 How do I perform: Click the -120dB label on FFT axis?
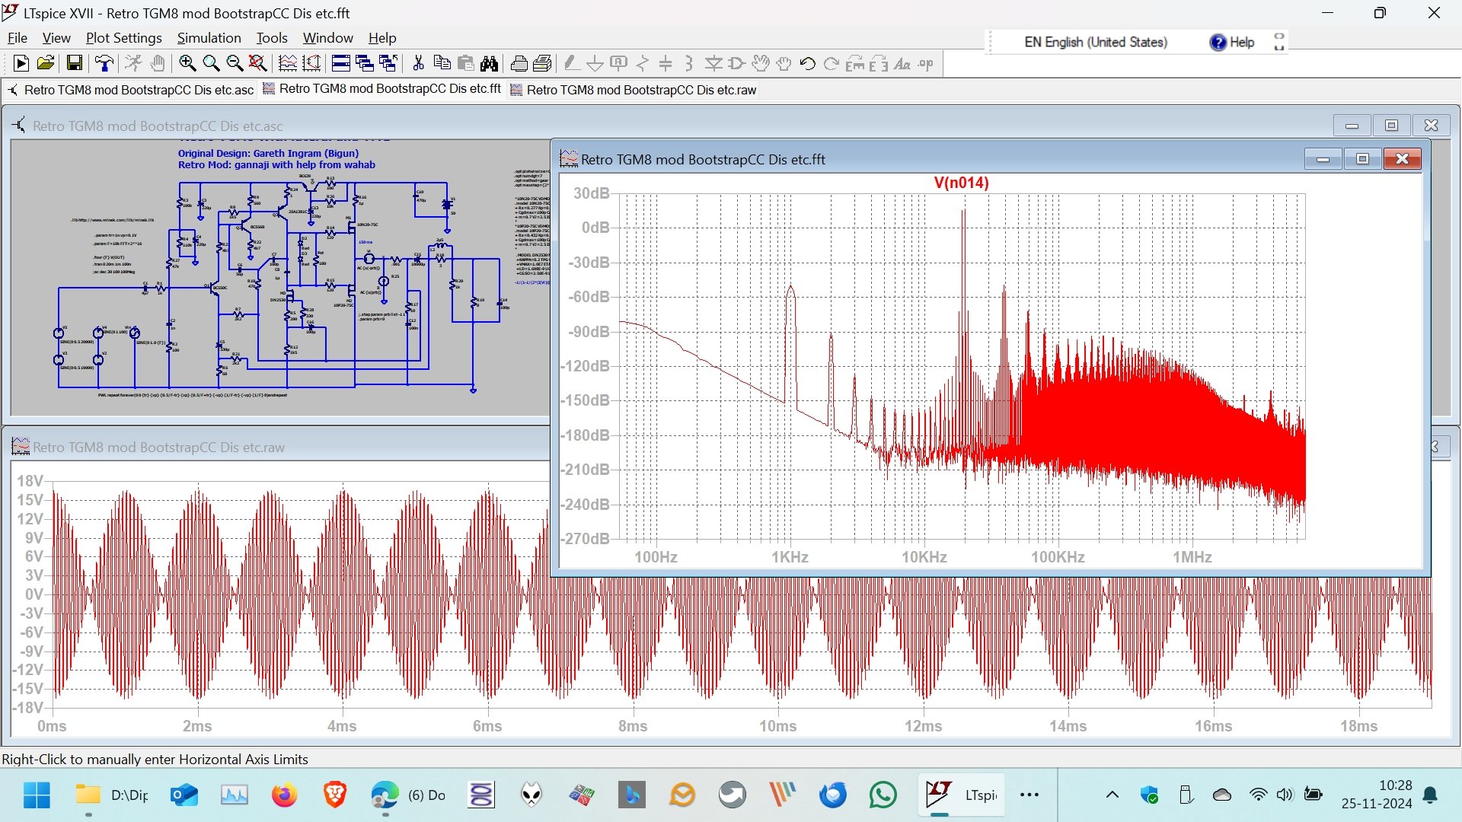click(x=585, y=366)
